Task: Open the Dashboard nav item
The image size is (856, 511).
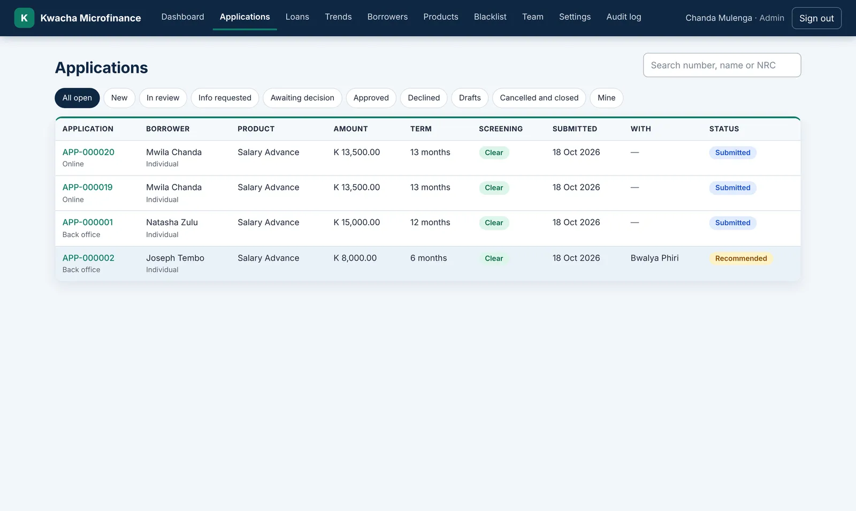Action: (182, 17)
